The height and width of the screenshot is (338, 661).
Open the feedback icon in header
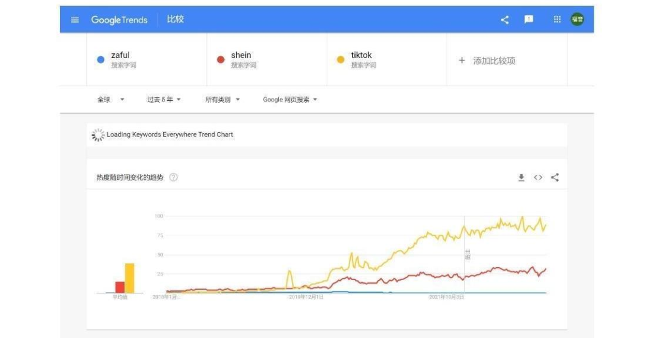pos(529,20)
